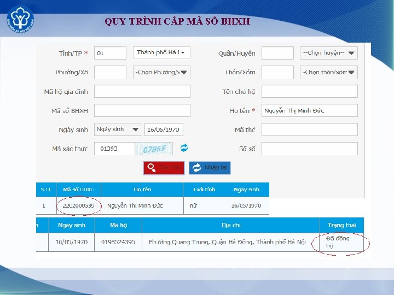Click the red Tra cứu search button
The height and width of the screenshot is (295, 394).
[x=164, y=168]
